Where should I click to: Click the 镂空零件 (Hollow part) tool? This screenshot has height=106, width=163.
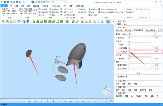pyautogui.click(x=43, y=9)
